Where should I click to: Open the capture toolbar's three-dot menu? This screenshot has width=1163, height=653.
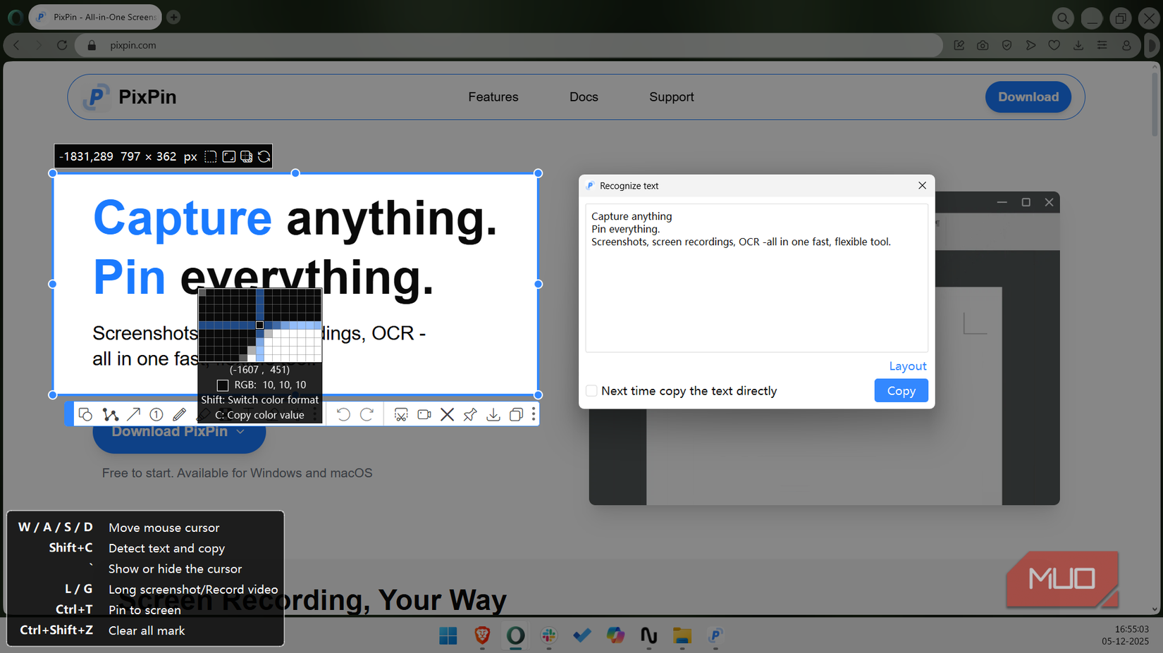click(x=534, y=414)
